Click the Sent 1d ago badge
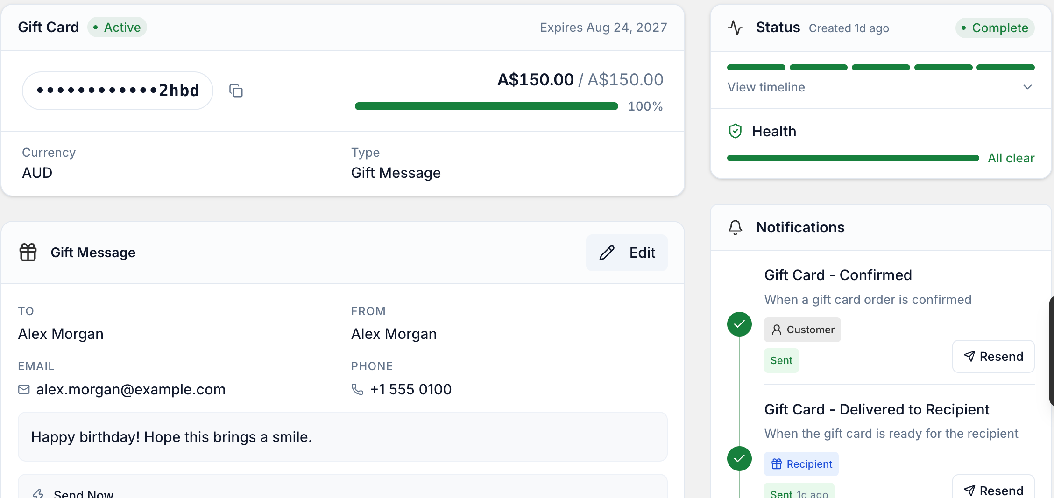Image resolution: width=1054 pixels, height=498 pixels. pos(799,491)
